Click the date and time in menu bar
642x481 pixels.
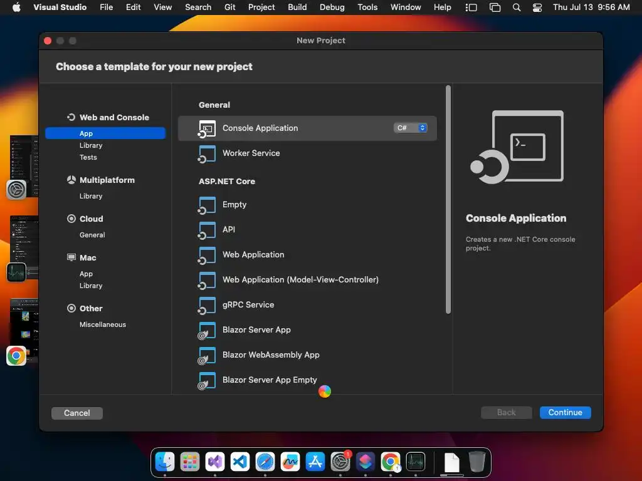tap(591, 8)
